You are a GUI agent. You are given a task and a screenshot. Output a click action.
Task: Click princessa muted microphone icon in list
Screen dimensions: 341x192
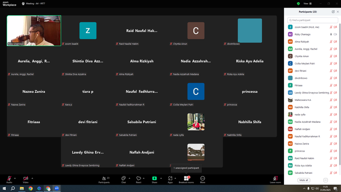pyautogui.click(x=331, y=151)
